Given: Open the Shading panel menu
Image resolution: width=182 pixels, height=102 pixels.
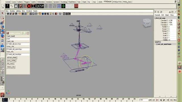Looking at the screenshot, I should point(12,11).
